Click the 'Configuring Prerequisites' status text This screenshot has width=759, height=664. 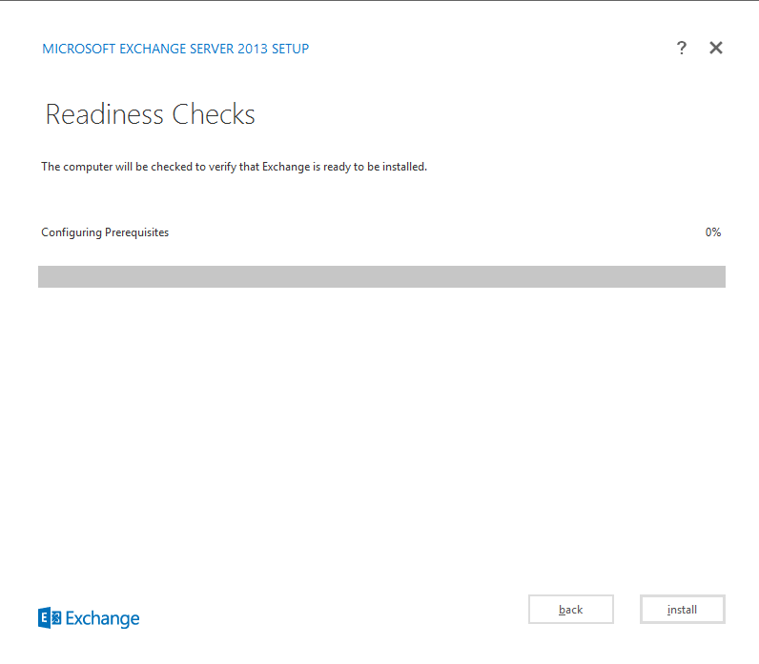coord(105,232)
